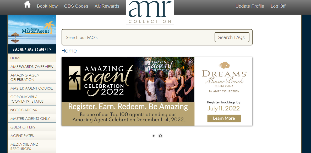Open the AMR Collection logo
311x153 pixels.
[150, 12]
